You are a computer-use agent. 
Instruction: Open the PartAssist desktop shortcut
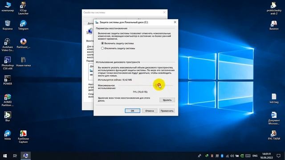click(23, 44)
